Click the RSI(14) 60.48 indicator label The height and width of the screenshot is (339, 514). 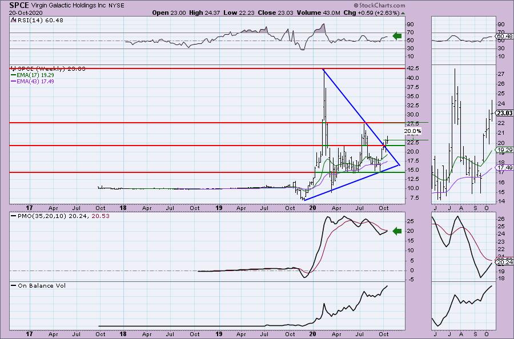point(37,21)
